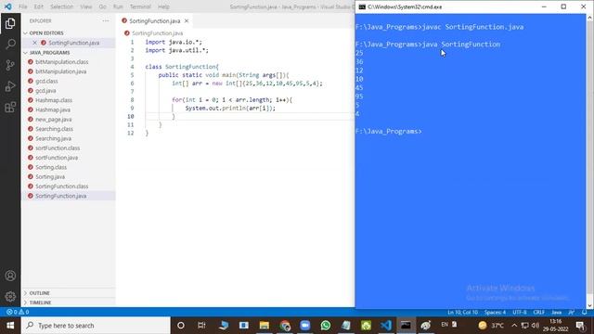This screenshot has height=334, width=594.
Task: Open Task View on the taskbar
Action: pyautogui.click(x=201, y=326)
